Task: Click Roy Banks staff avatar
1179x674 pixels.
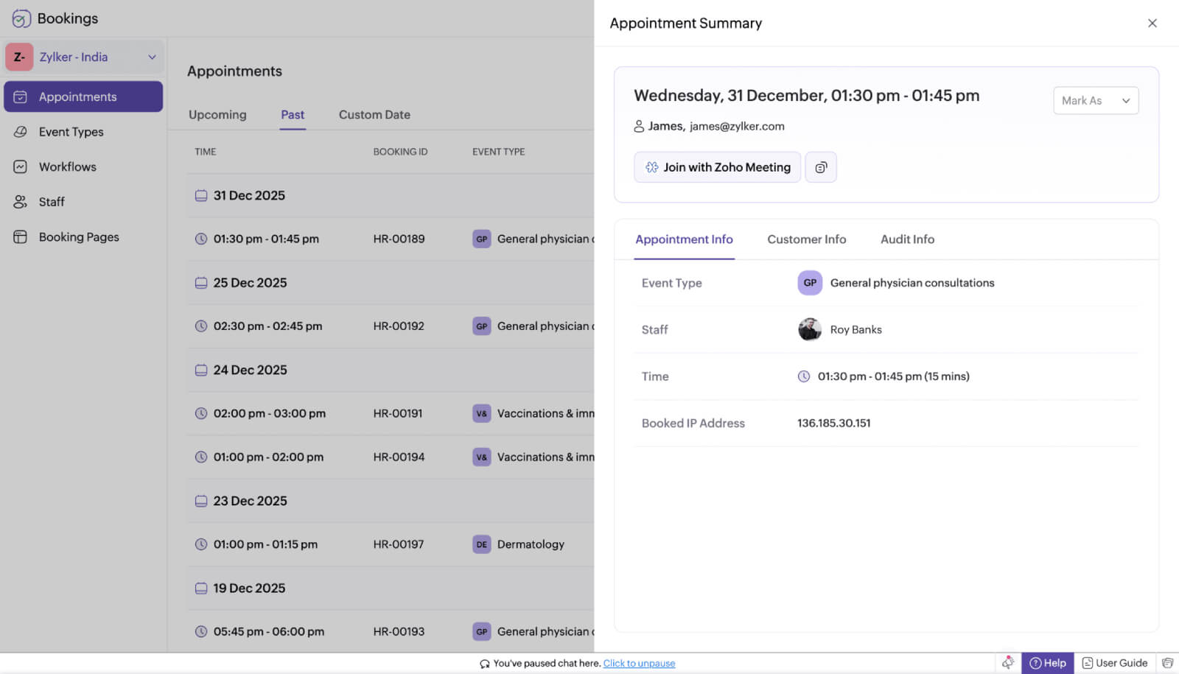Action: click(809, 329)
